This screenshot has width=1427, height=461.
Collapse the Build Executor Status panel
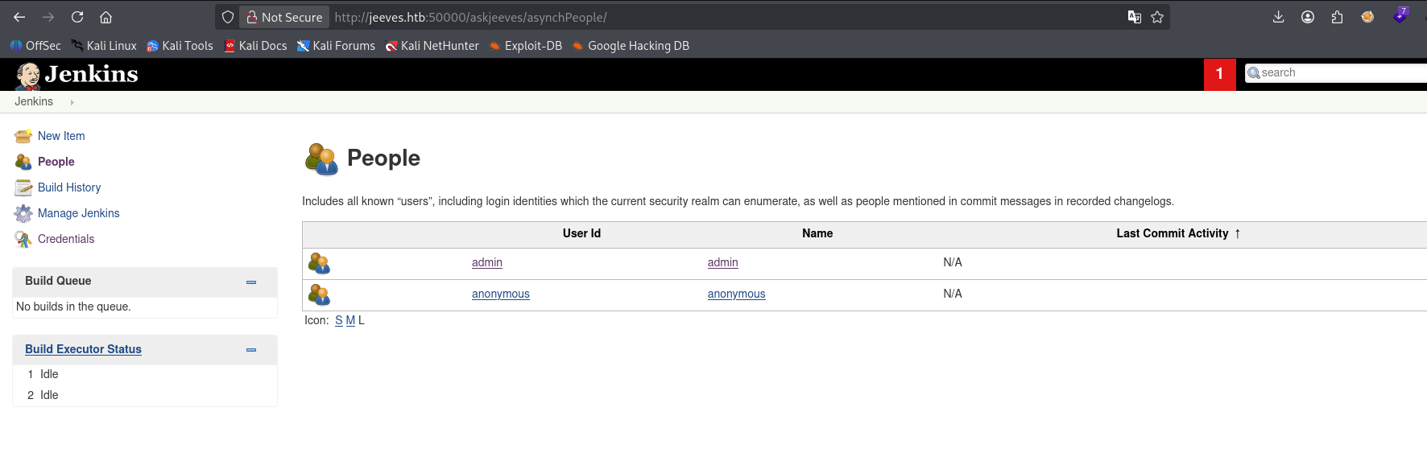click(x=251, y=350)
